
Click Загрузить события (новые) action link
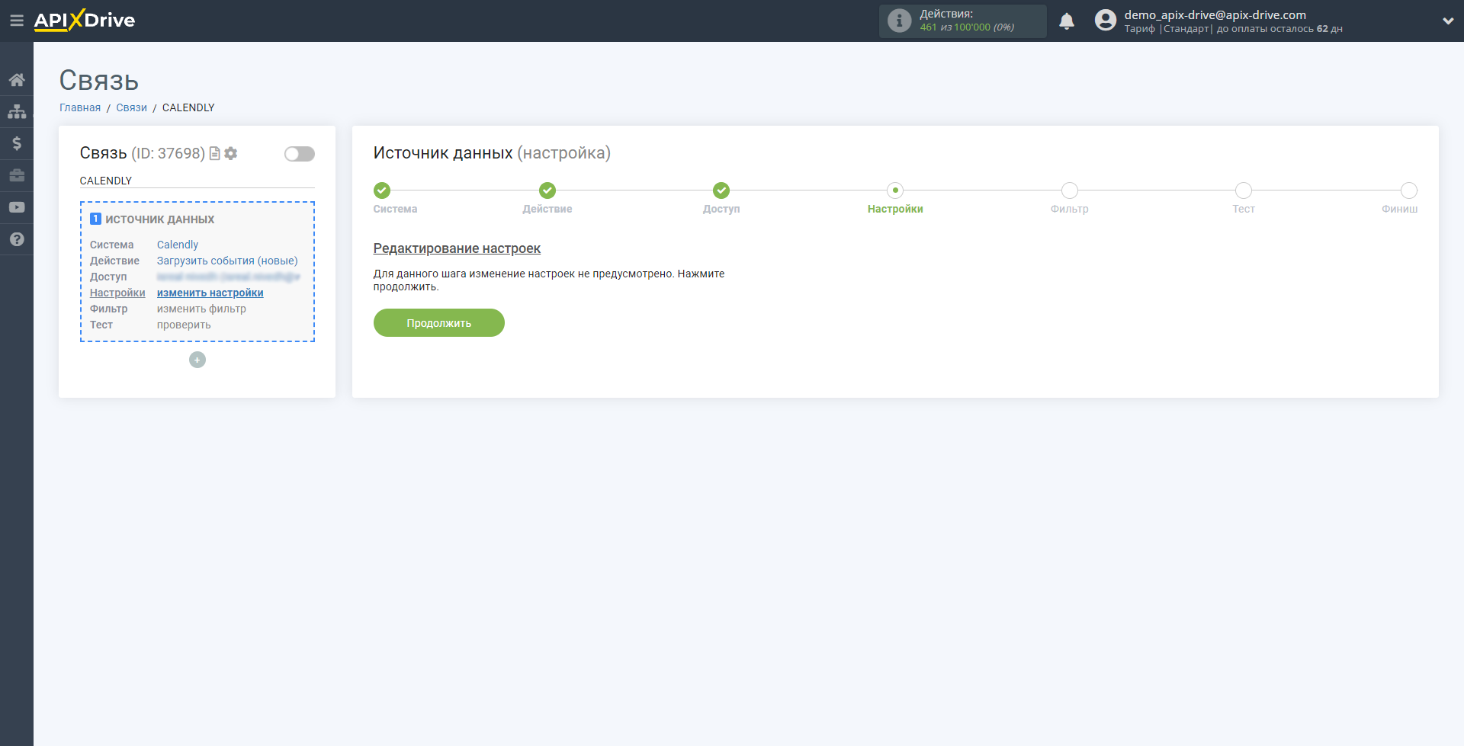pyautogui.click(x=227, y=261)
